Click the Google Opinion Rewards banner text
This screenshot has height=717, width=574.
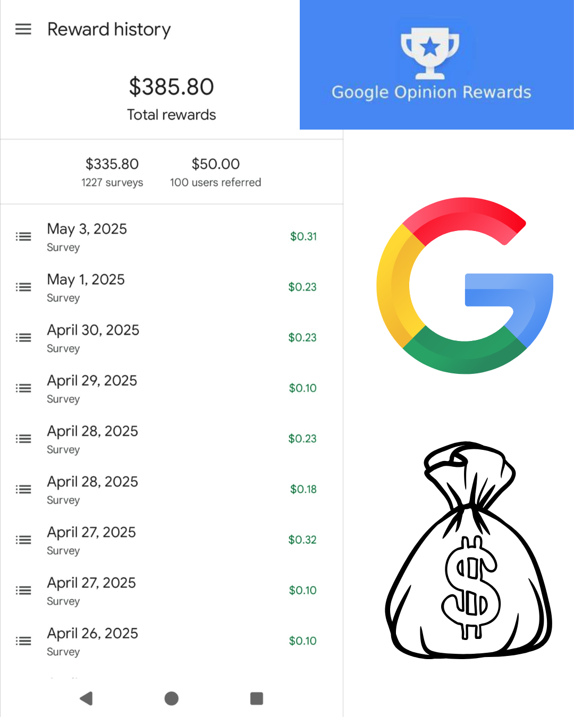(x=431, y=92)
